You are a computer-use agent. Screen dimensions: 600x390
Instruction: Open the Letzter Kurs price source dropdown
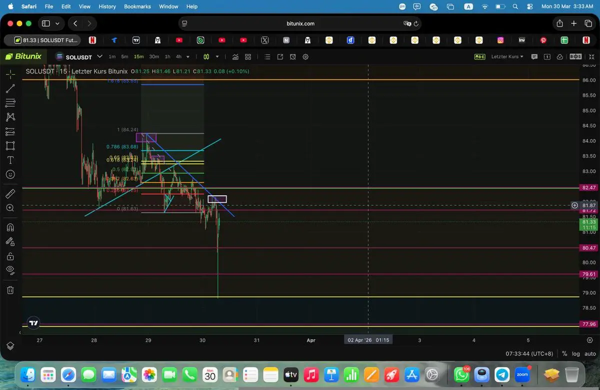[507, 57]
